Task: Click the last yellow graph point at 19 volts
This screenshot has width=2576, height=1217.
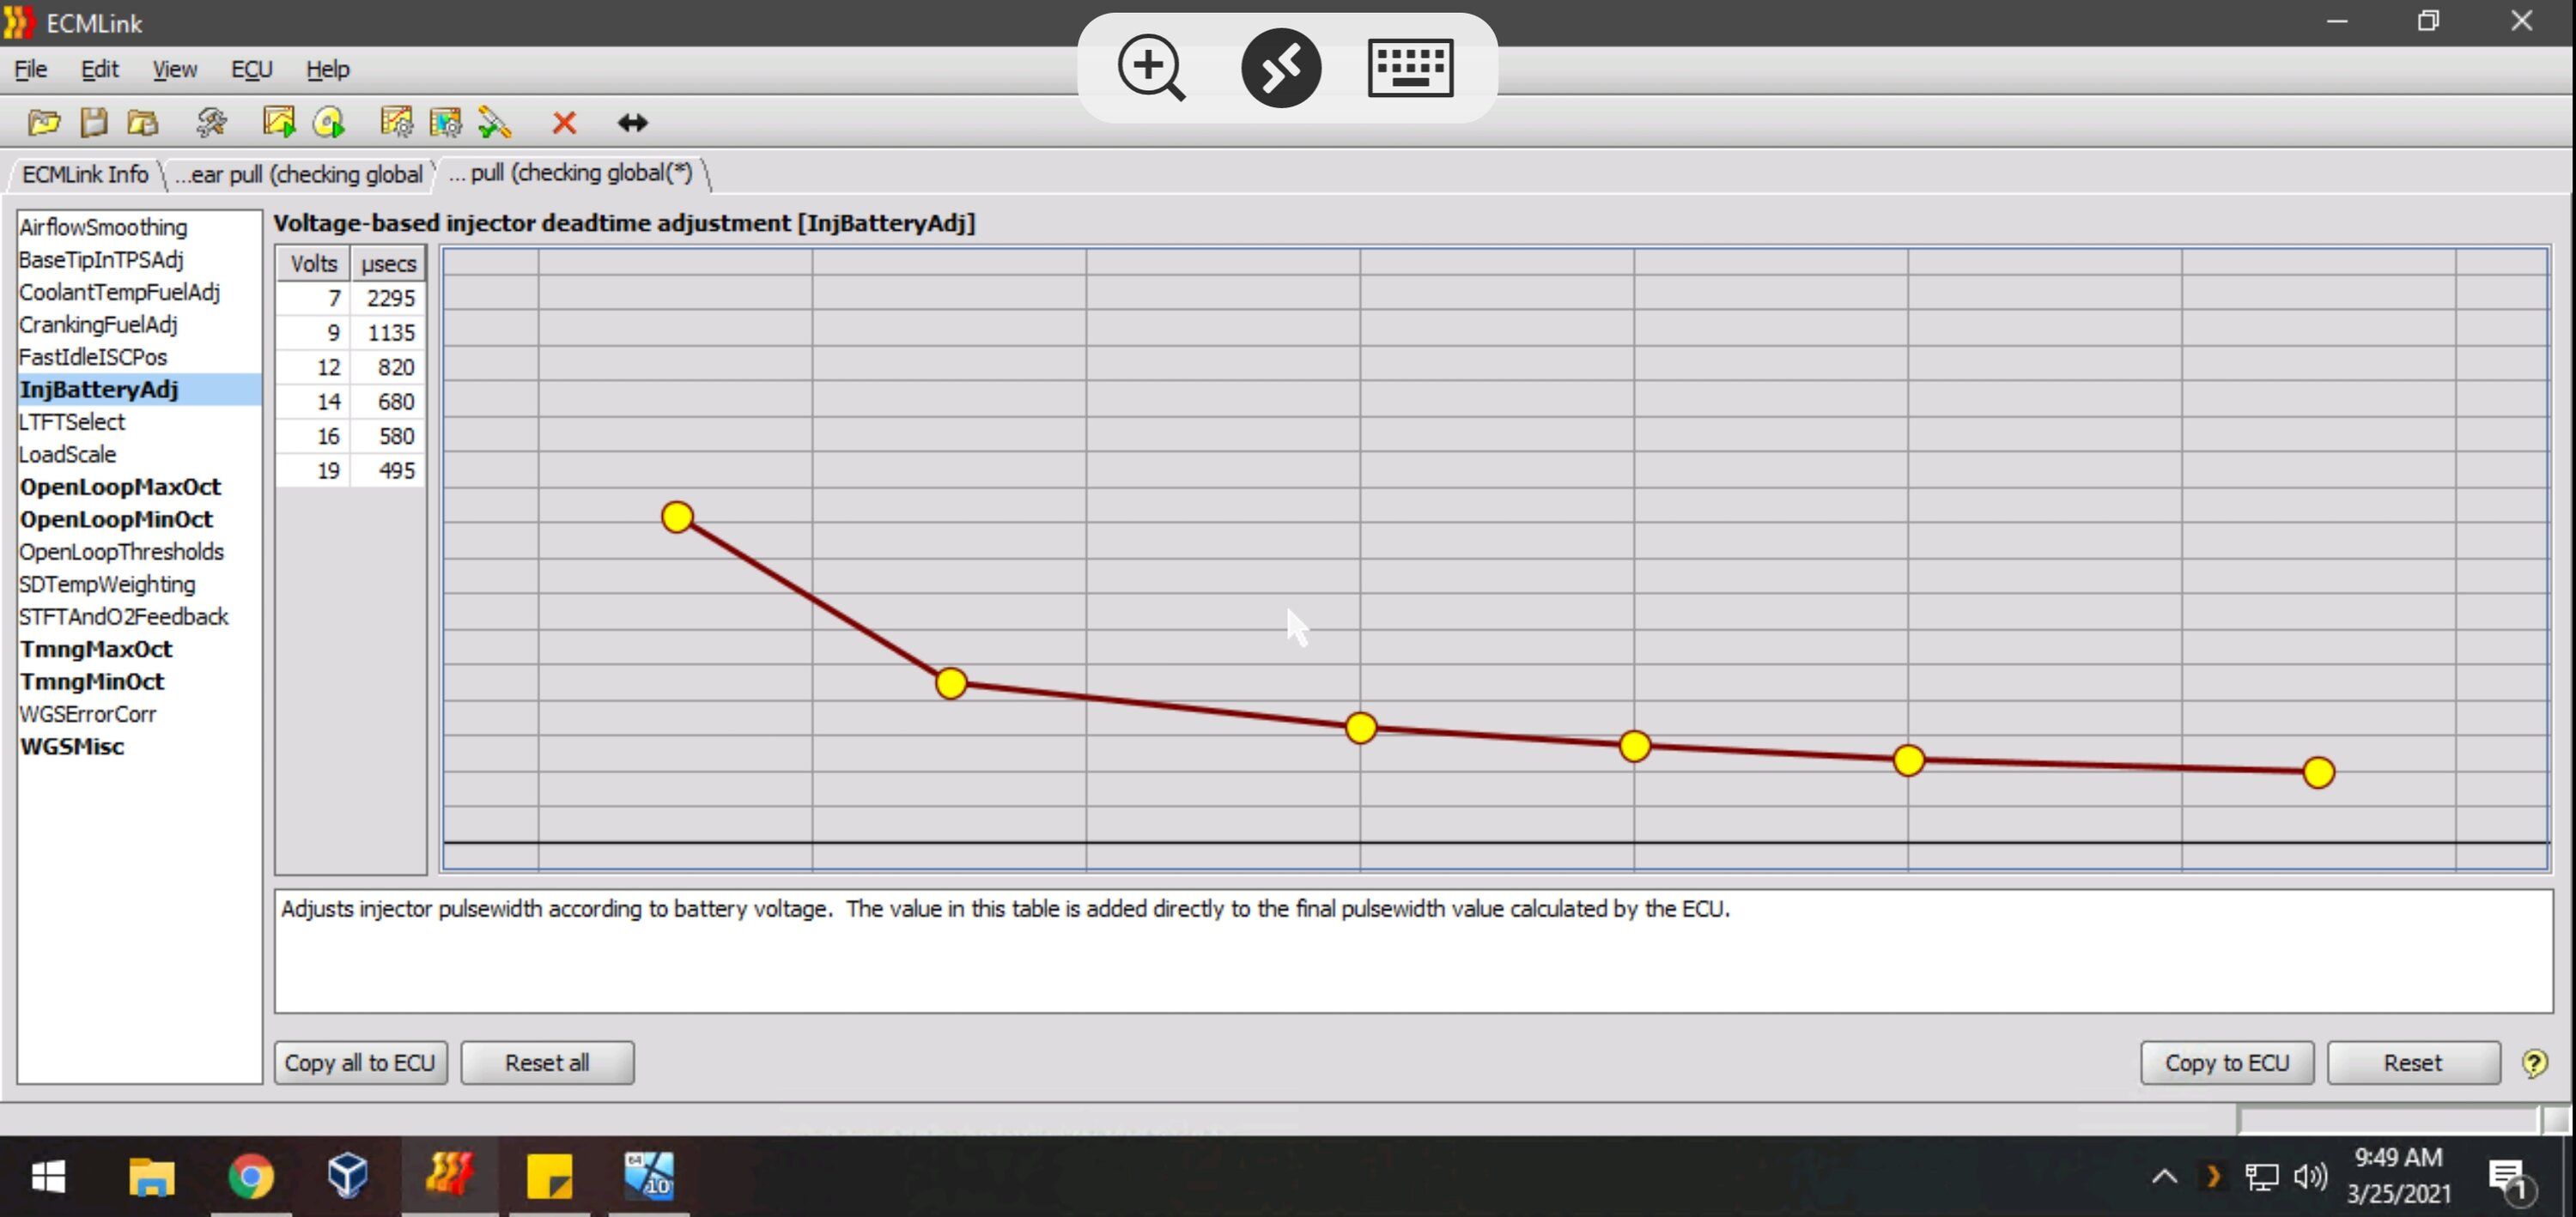Action: 2318,772
